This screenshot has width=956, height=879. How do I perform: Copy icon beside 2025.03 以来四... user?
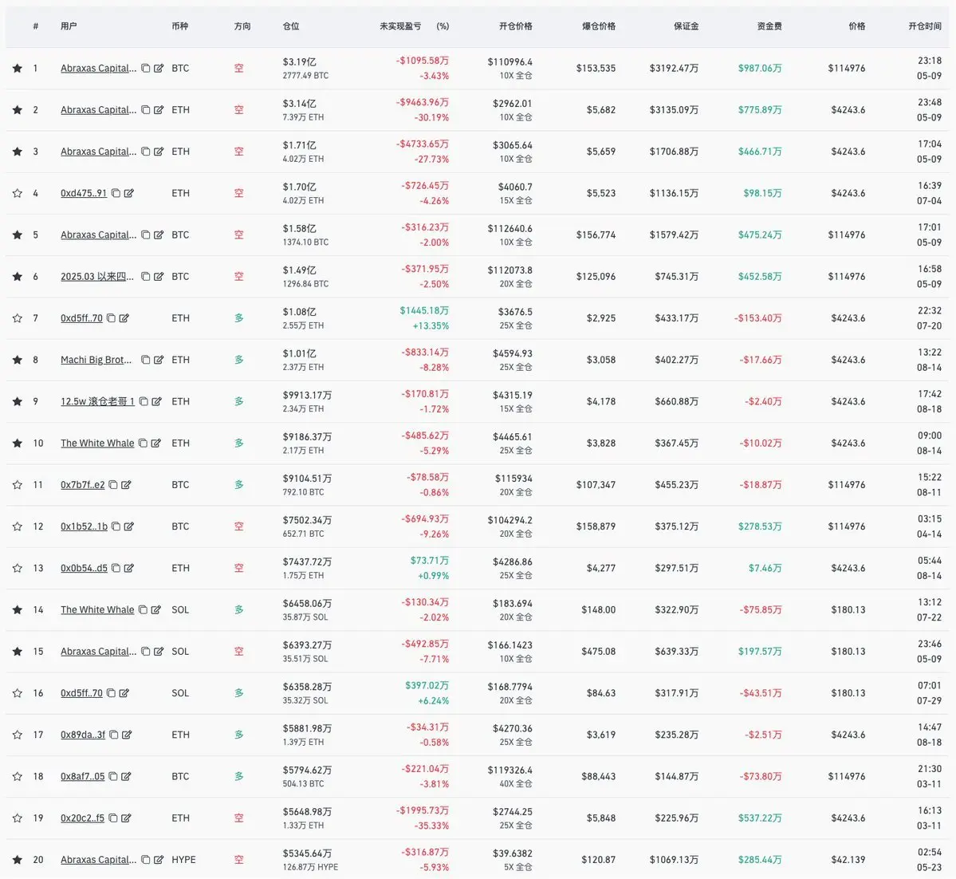pos(146,276)
